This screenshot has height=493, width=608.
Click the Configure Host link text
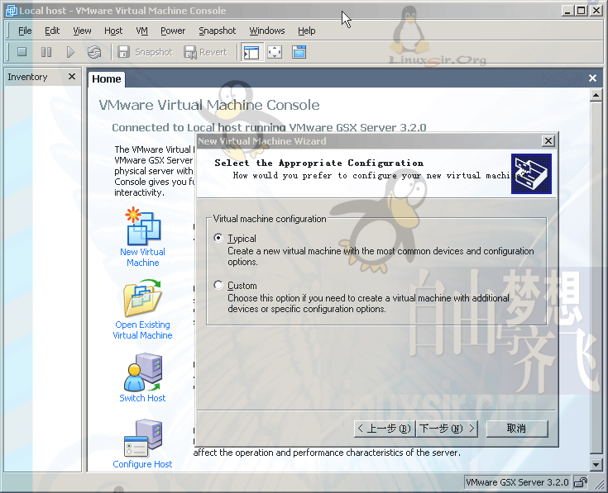point(142,464)
